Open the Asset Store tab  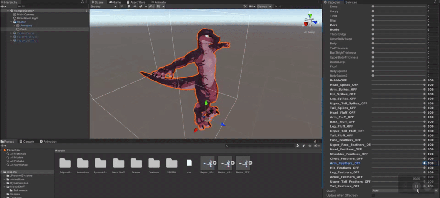pyautogui.click(x=136, y=2)
